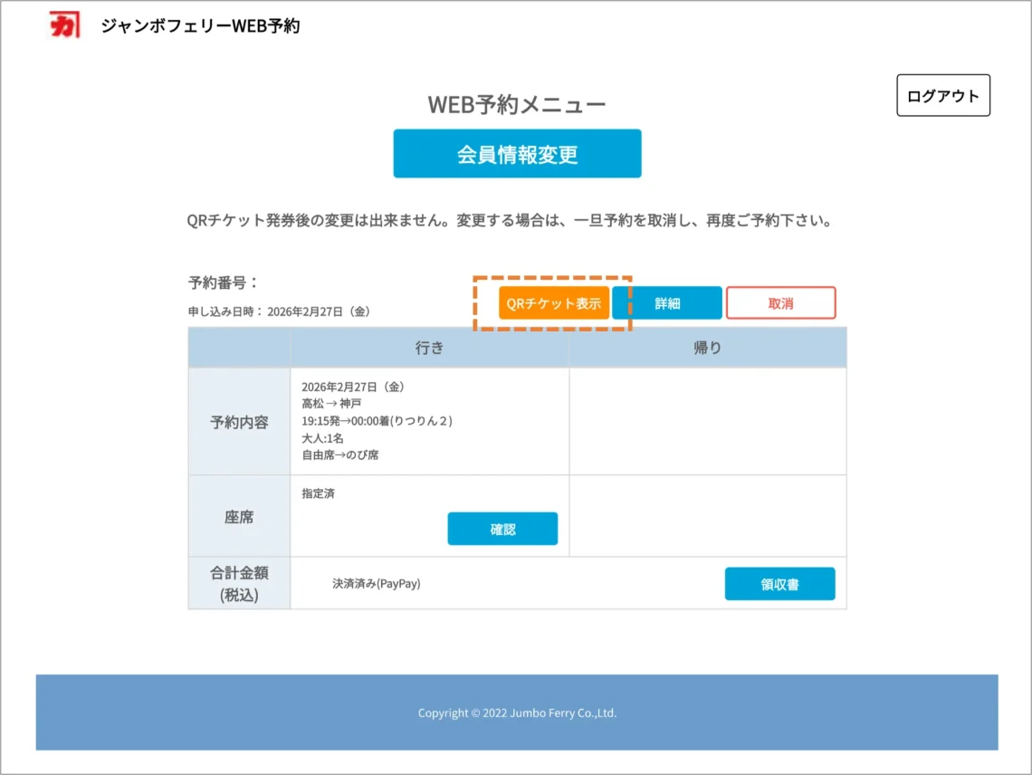The image size is (1032, 775).
Task: Open reservation 詳細 details
Action: [x=667, y=303]
